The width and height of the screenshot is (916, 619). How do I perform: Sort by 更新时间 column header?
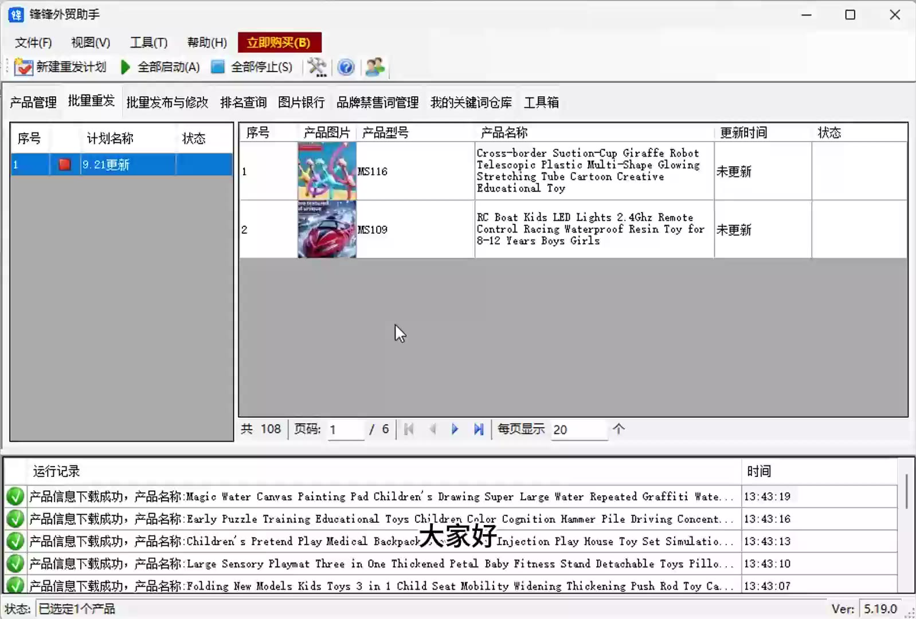click(763, 132)
